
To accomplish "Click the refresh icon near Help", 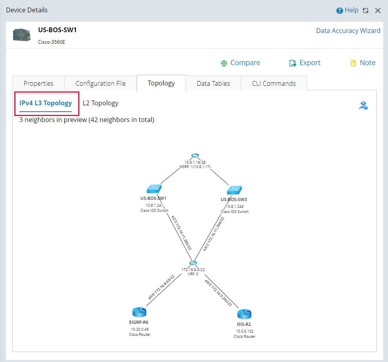I will click(365, 10).
